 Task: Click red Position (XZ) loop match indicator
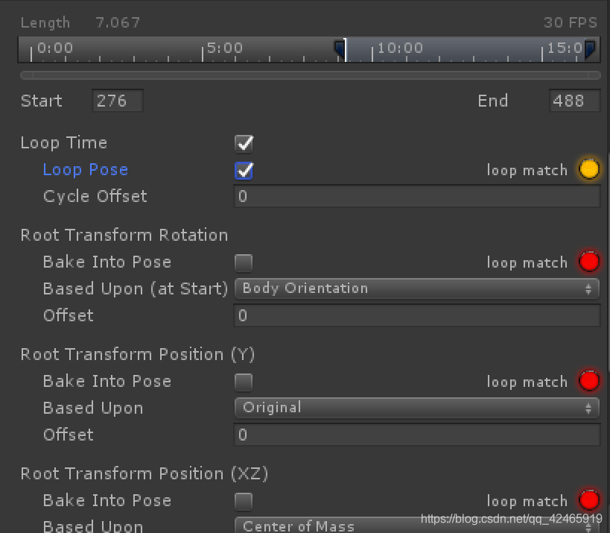588,500
